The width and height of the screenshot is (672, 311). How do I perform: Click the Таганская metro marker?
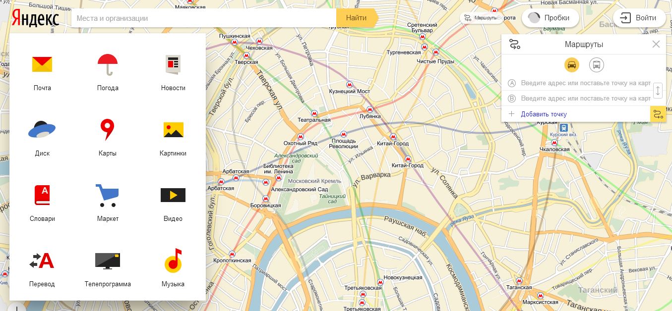[519, 281]
